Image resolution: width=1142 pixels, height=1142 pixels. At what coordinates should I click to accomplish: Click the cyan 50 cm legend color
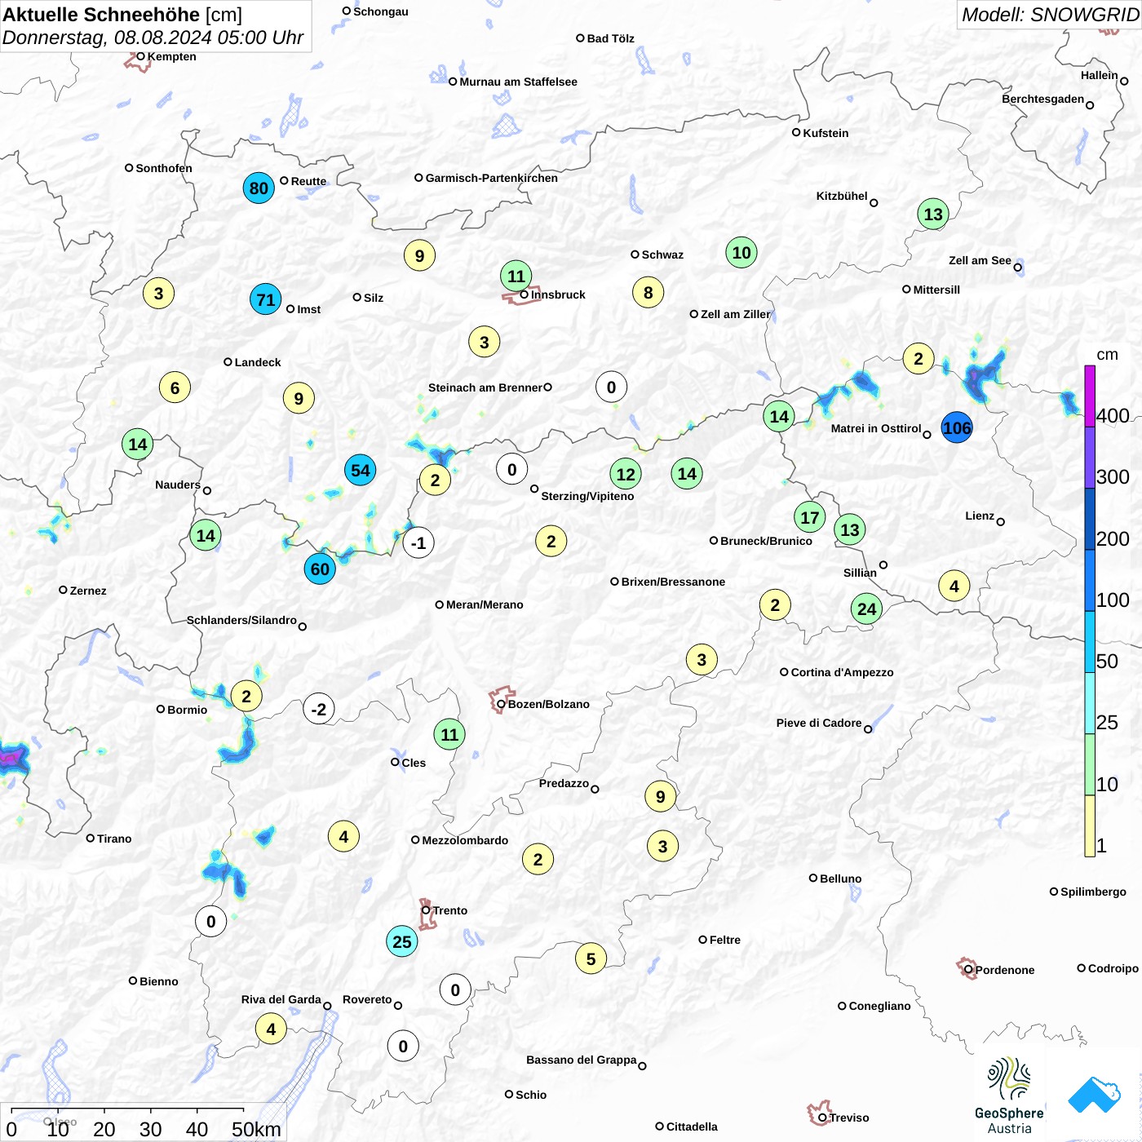point(1090,641)
